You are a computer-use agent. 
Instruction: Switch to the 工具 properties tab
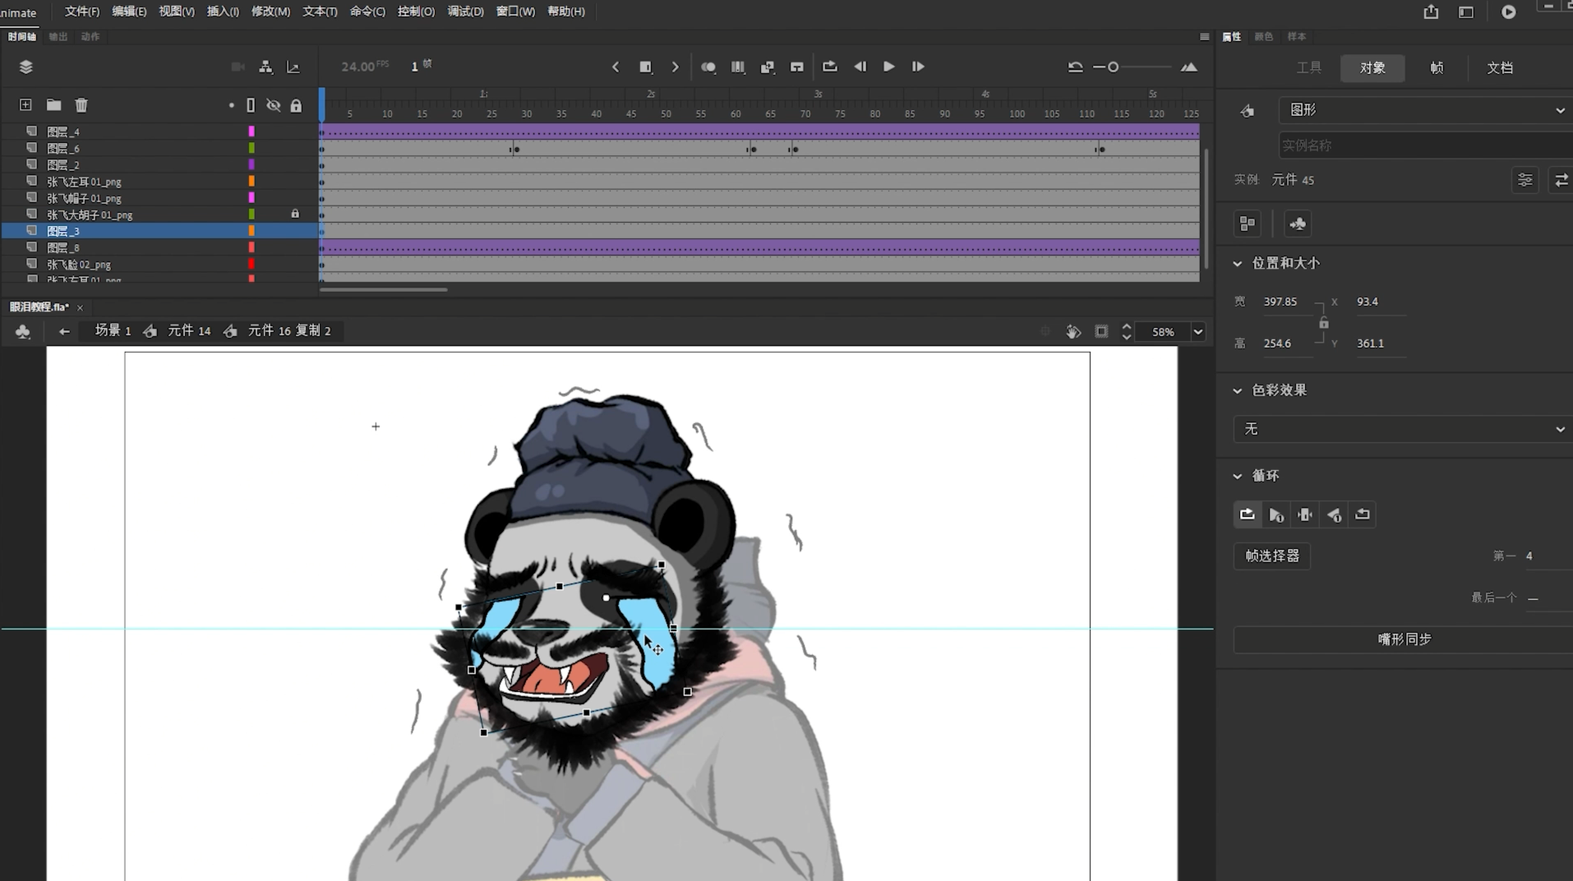[x=1309, y=68]
